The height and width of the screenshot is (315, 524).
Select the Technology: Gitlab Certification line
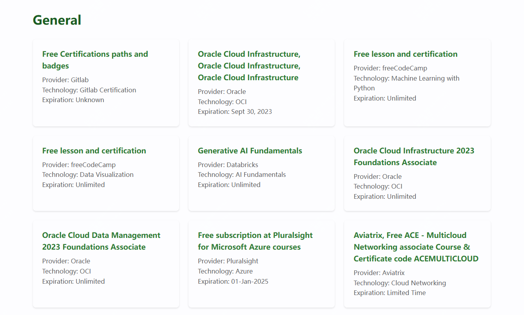pos(89,90)
